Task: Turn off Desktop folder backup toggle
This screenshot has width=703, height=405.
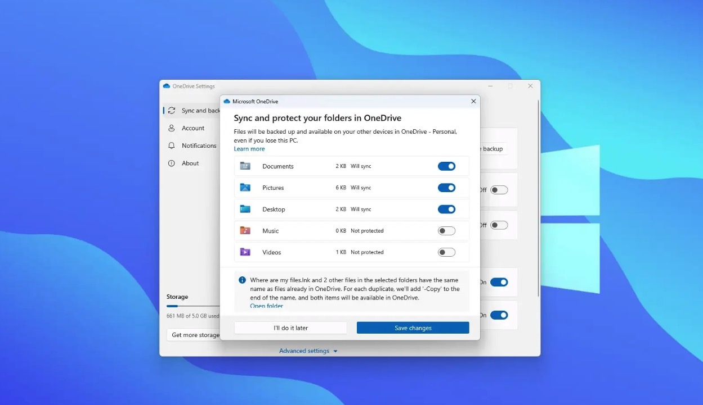Action: [x=446, y=209]
